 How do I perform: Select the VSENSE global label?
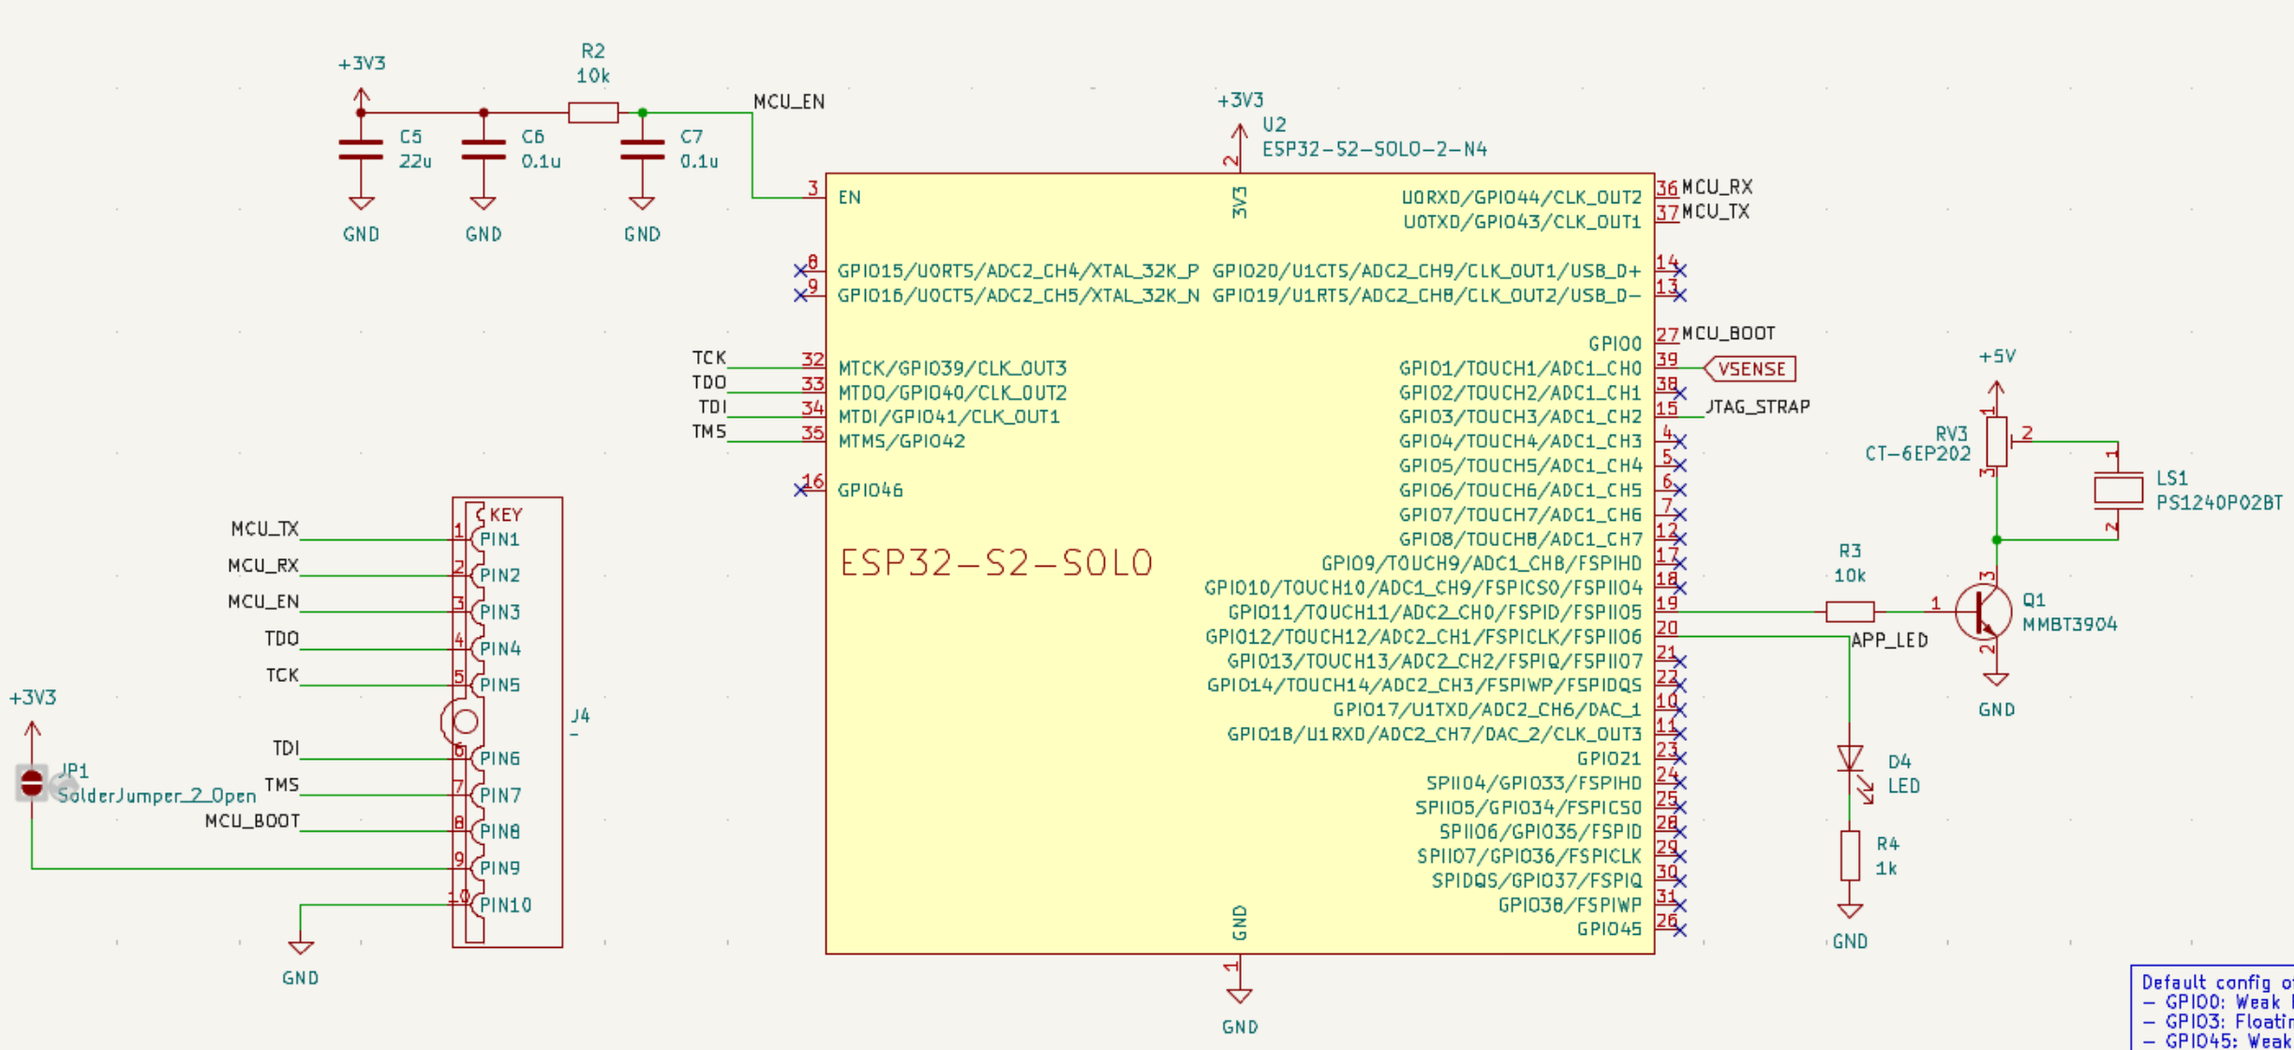tap(1750, 369)
